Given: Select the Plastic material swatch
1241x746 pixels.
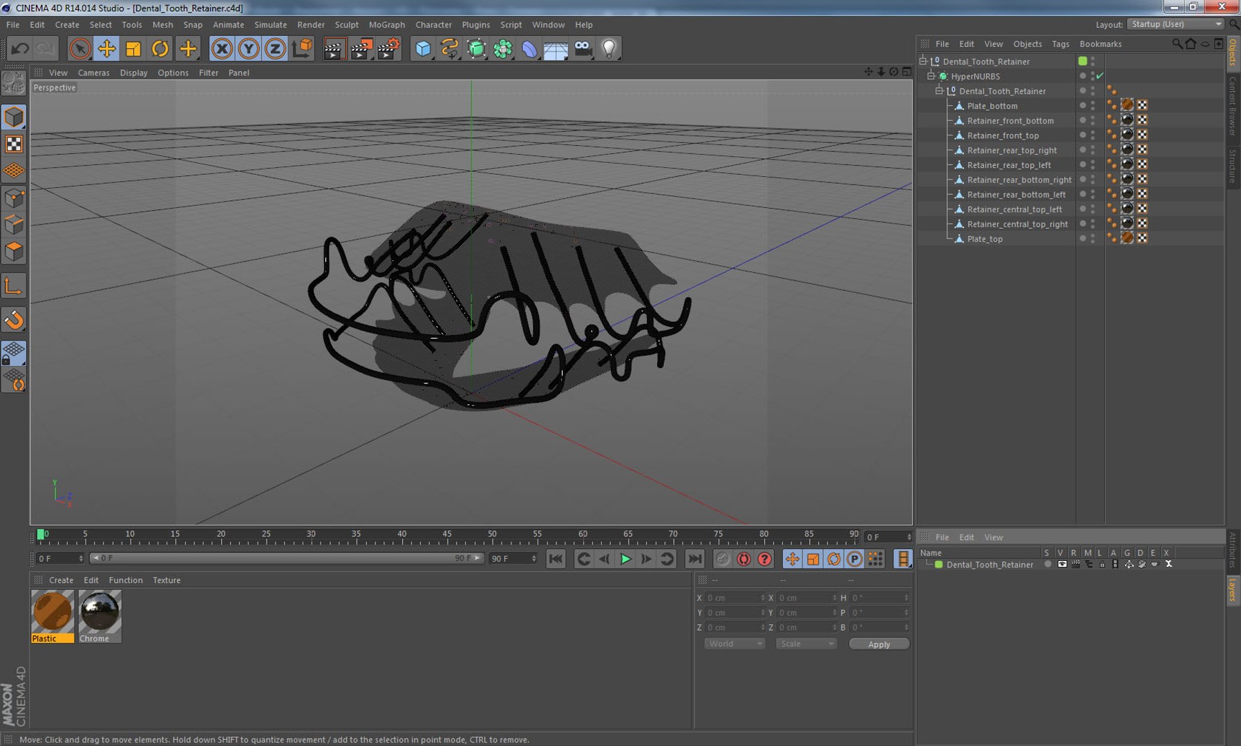Looking at the screenshot, I should tap(53, 612).
